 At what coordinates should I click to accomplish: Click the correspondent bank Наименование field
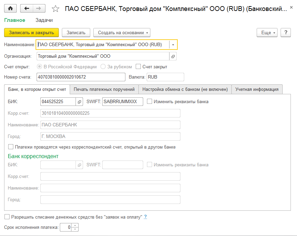point(110,188)
